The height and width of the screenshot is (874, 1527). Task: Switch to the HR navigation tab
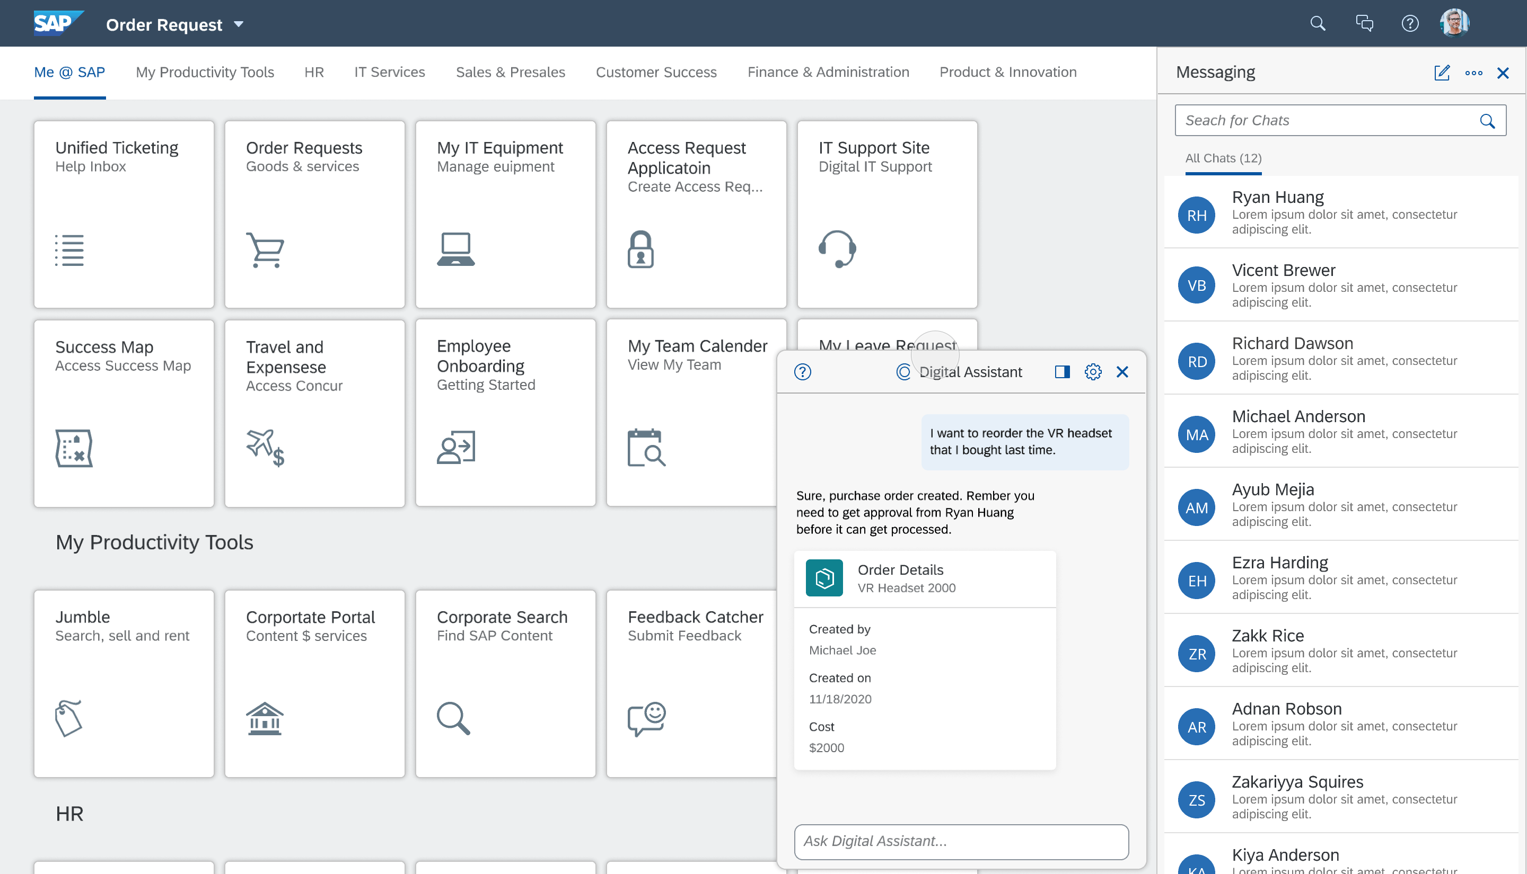[x=313, y=72]
